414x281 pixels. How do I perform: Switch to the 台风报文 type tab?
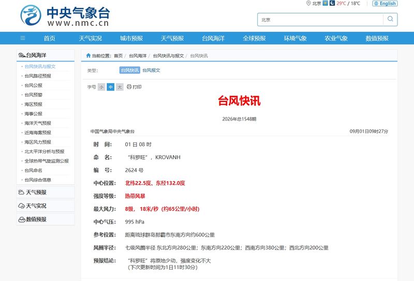tap(151, 70)
